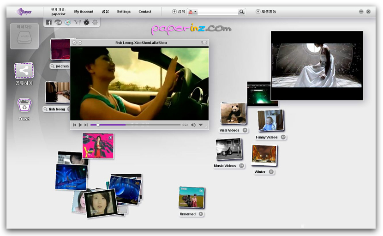Click the Music Videos label
Screen dimensions: 383x236
tap(225, 166)
